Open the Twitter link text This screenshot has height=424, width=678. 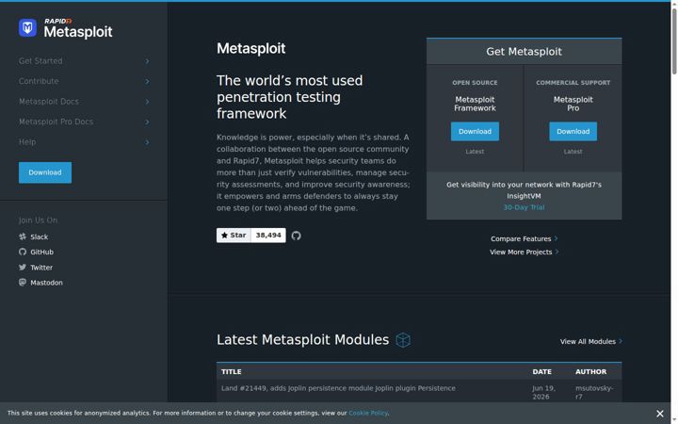(x=41, y=268)
